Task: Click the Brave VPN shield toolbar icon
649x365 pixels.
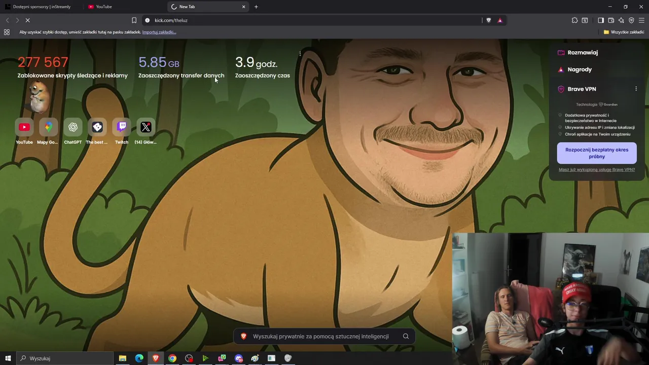Action: [631, 20]
